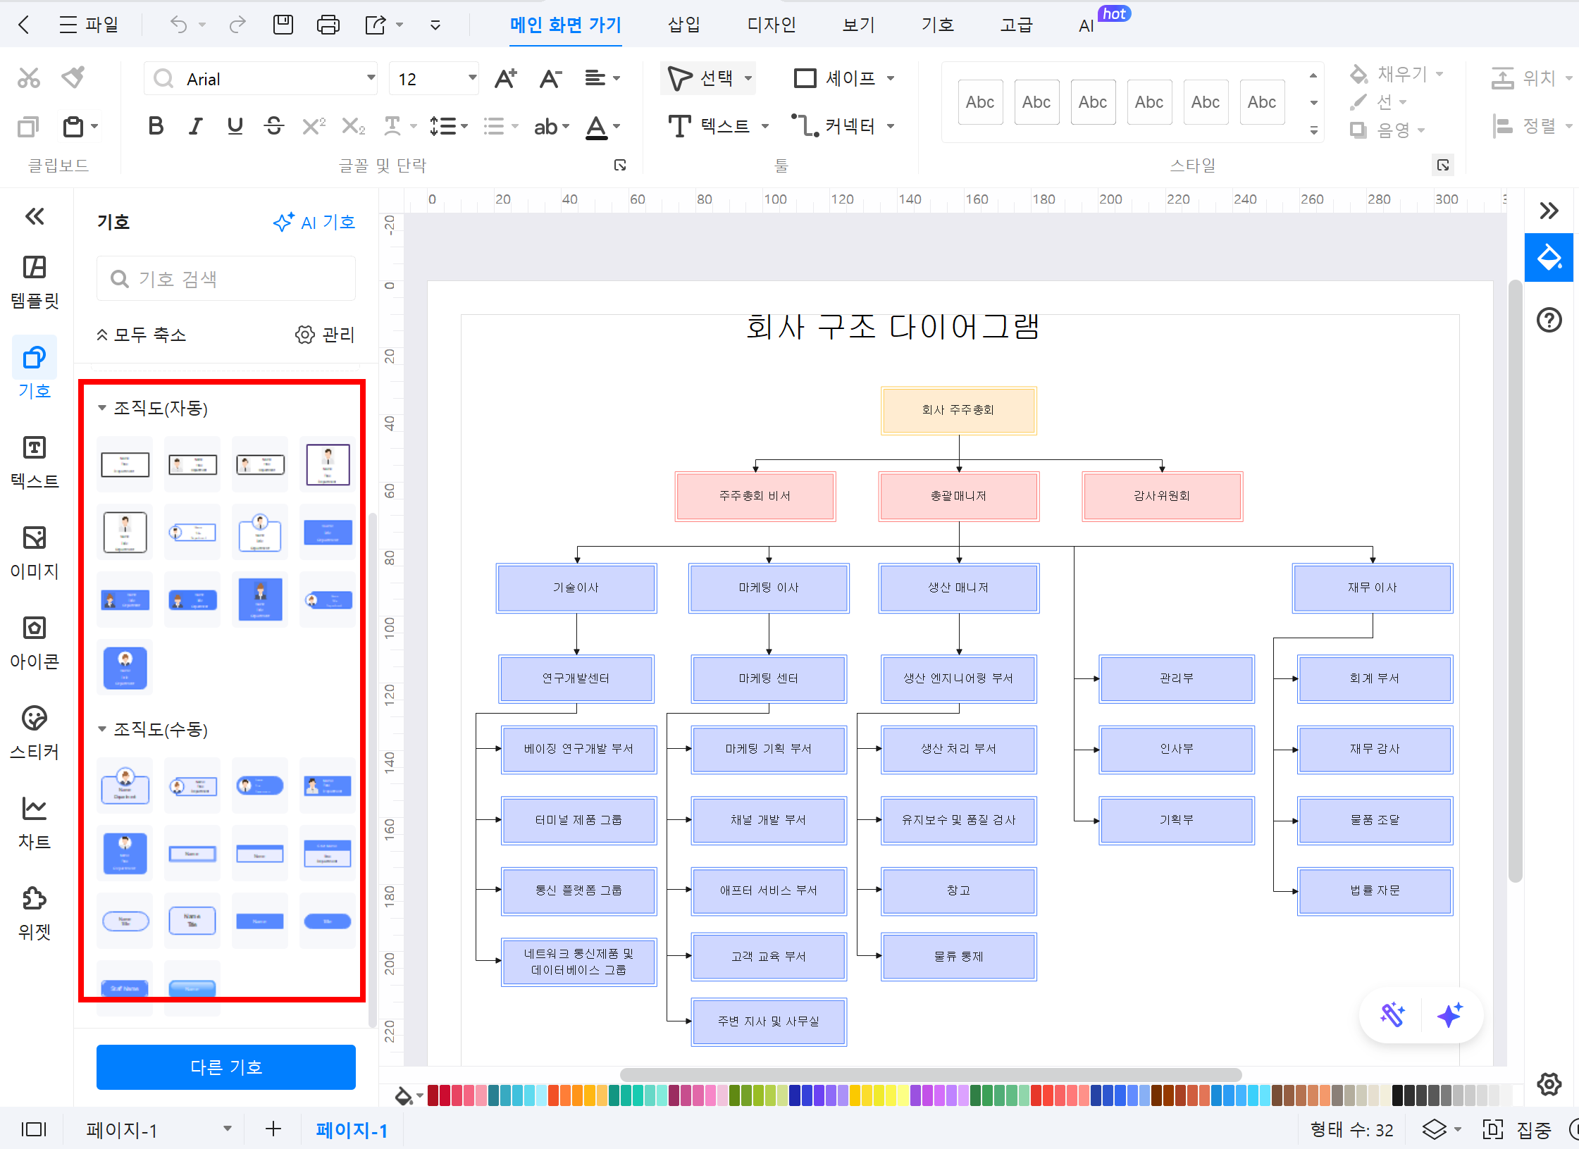Open the Text sidebar panel
1579x1149 pixels.
point(35,462)
